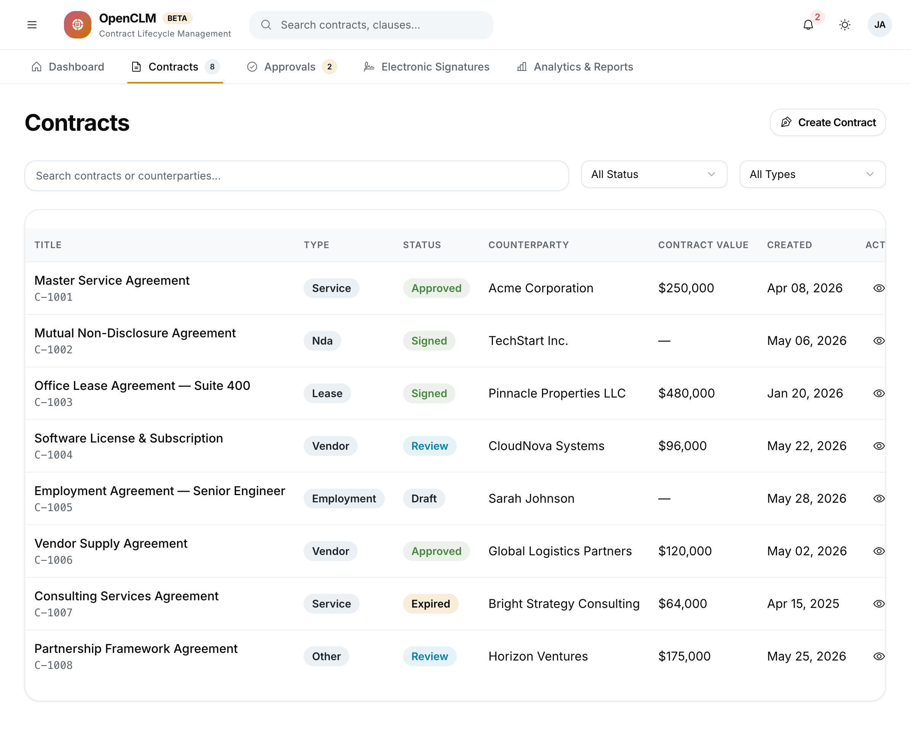Open Master Service Agreement title

tap(112, 280)
